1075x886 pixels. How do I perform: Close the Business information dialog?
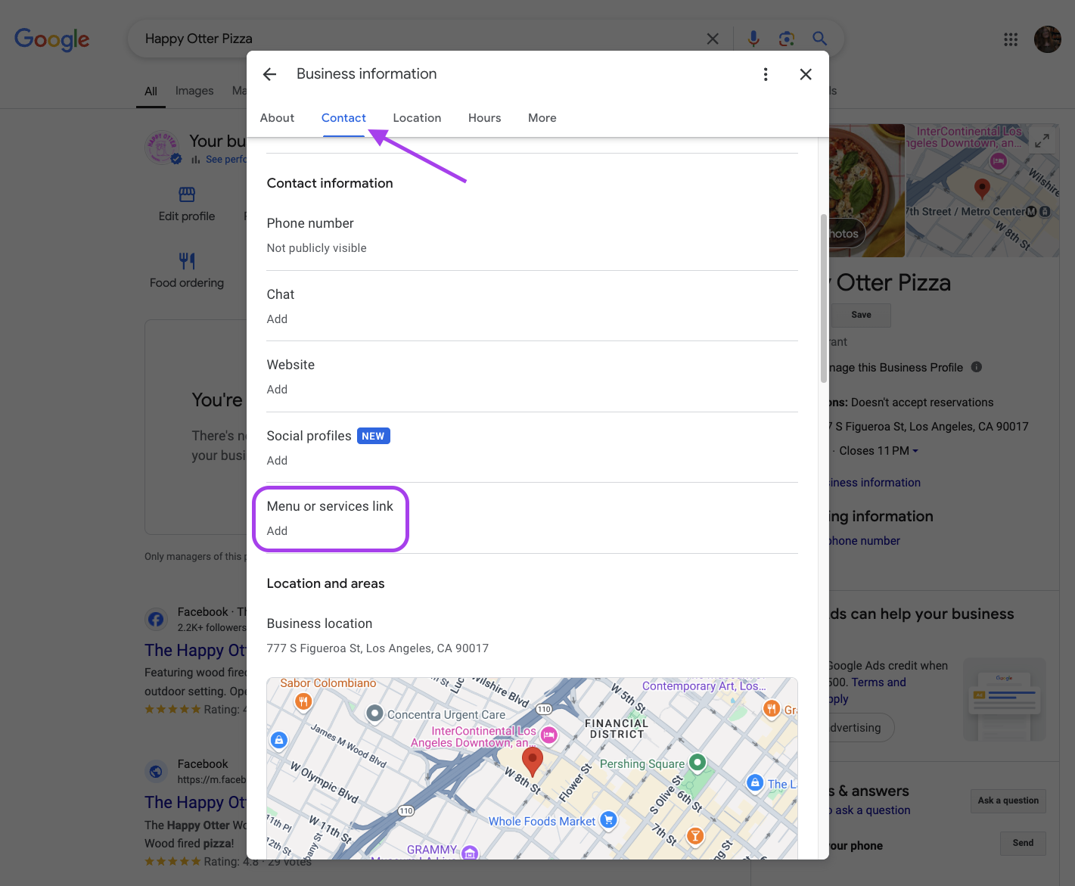[x=806, y=74]
